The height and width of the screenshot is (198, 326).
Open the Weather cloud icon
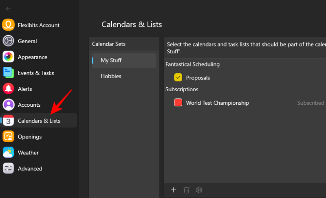(9, 153)
